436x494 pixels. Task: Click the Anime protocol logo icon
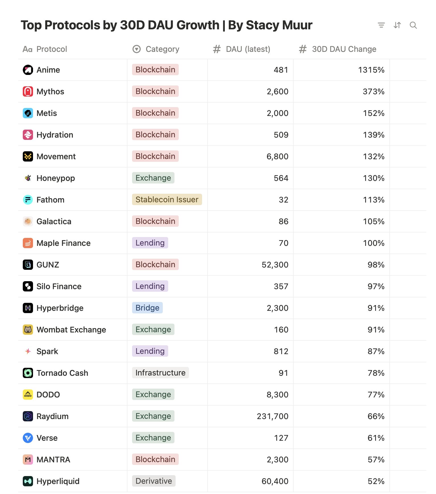(28, 70)
